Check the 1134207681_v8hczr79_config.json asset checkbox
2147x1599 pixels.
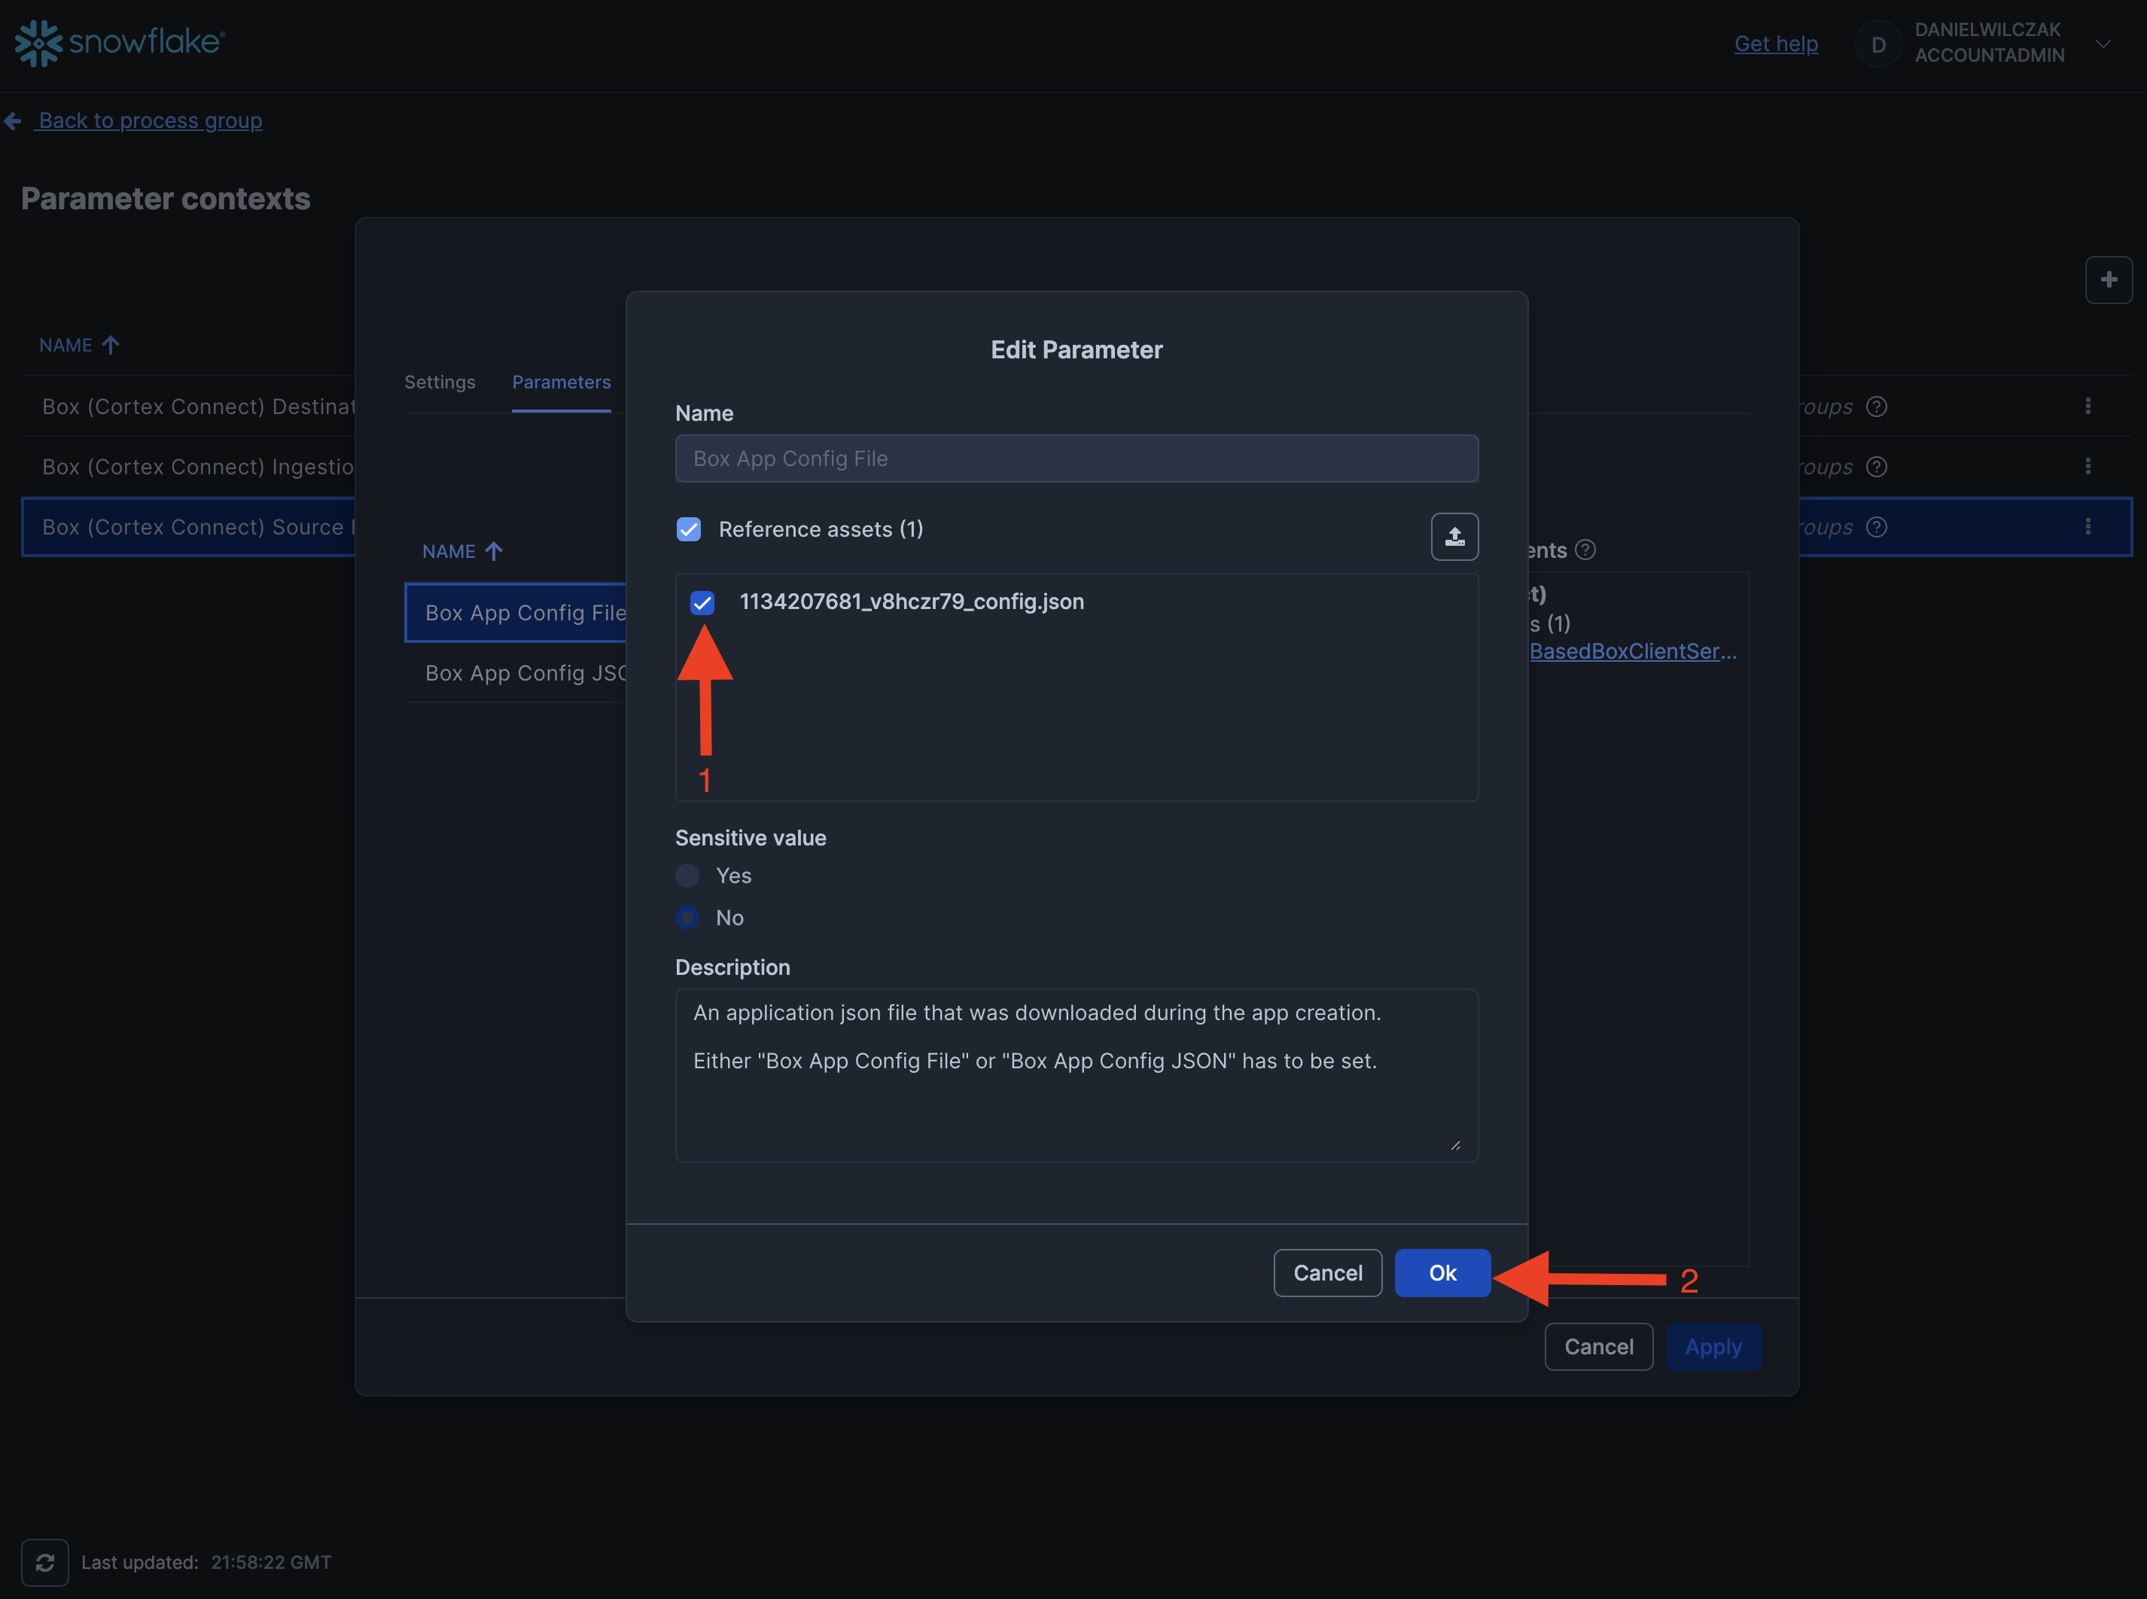pos(702,602)
